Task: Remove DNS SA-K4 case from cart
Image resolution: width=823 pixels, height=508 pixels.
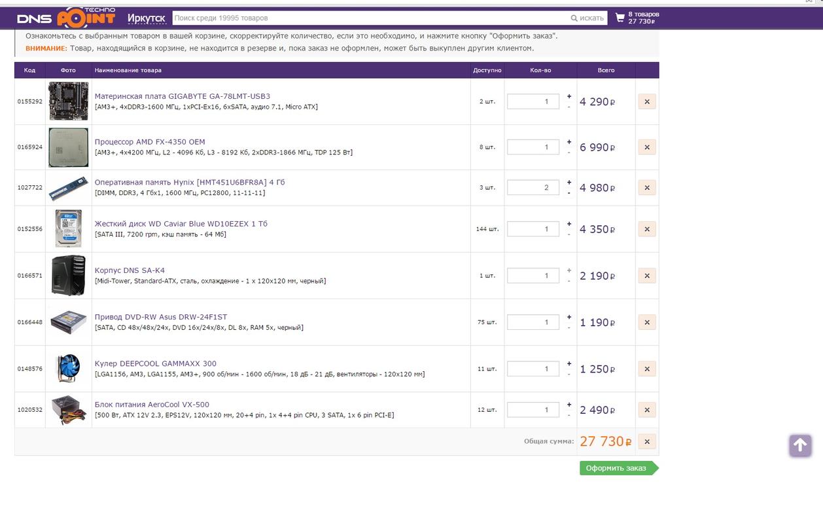Action: click(x=647, y=276)
